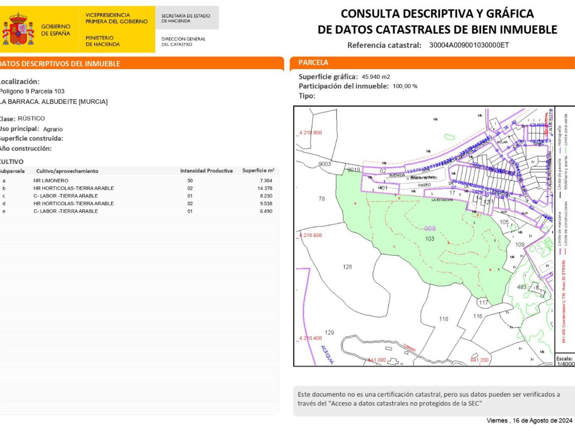This screenshot has width=575, height=431.
Task: Click intensity value 50 for limonero
Action: click(x=190, y=180)
